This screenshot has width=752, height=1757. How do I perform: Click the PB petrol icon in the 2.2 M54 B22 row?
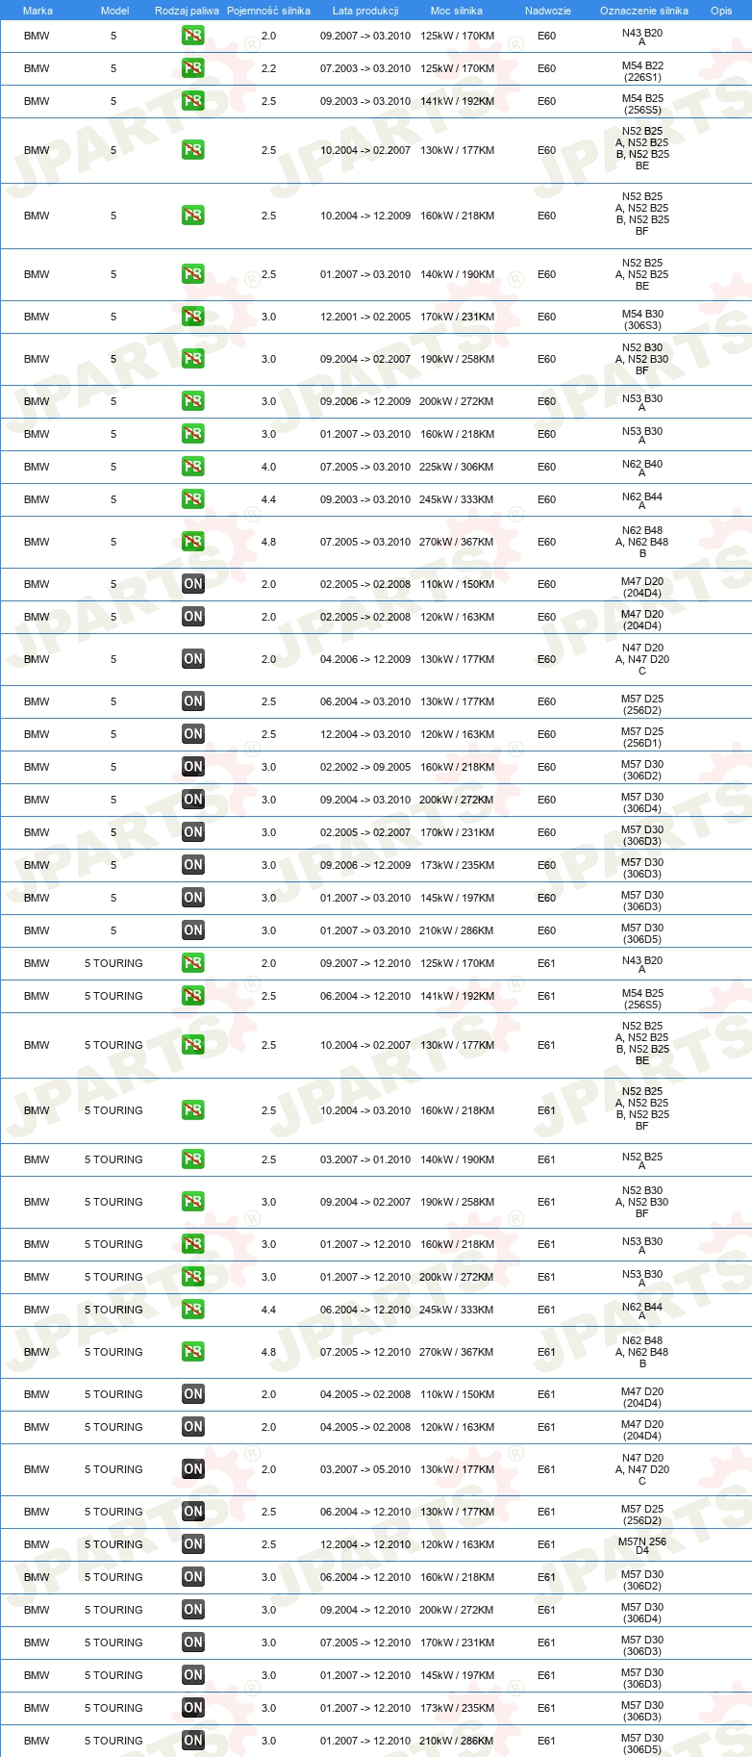[193, 68]
